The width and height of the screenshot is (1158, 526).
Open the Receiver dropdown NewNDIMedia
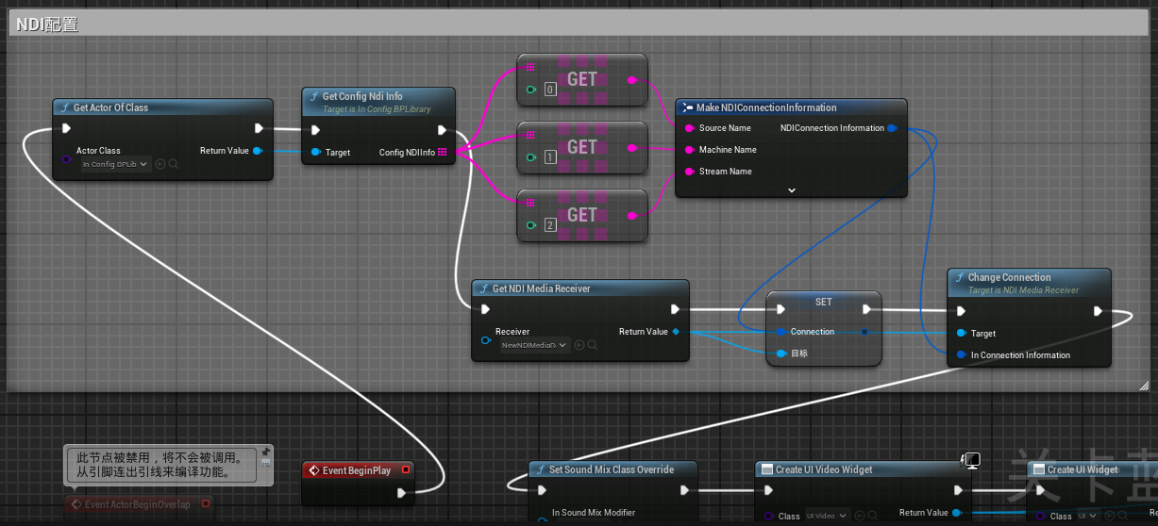535,345
